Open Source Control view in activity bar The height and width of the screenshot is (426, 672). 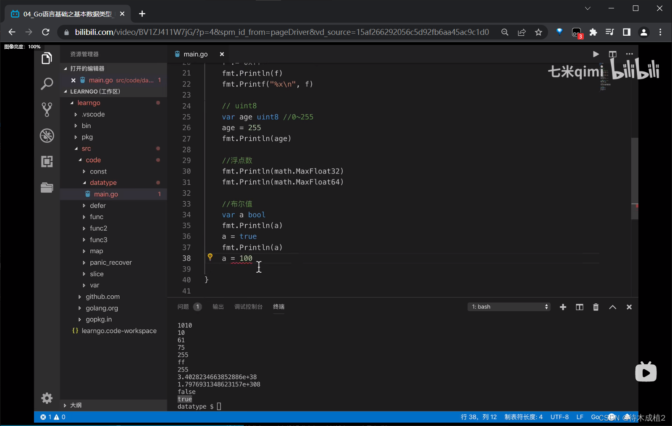point(47,110)
